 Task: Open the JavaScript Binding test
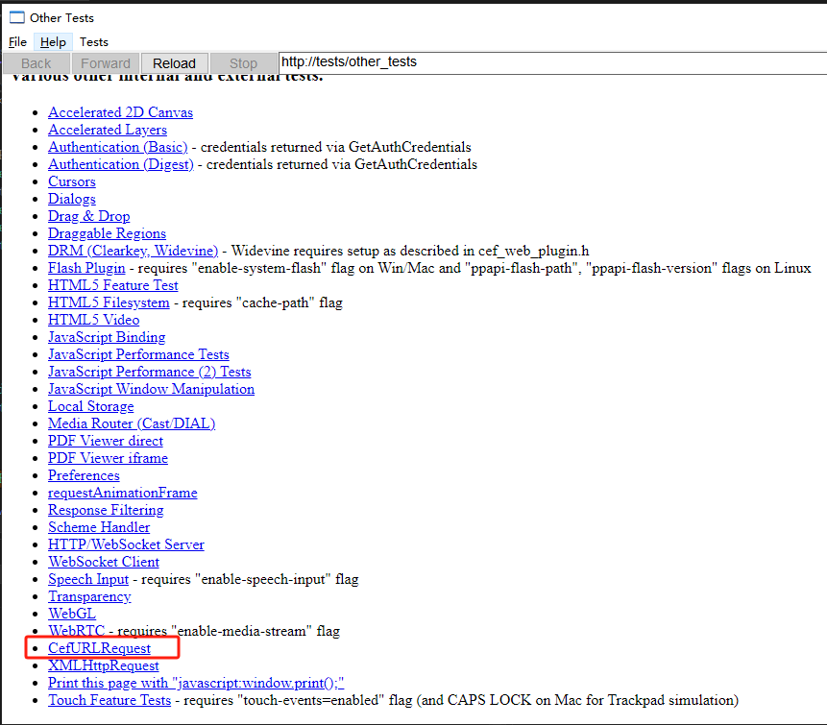106,336
